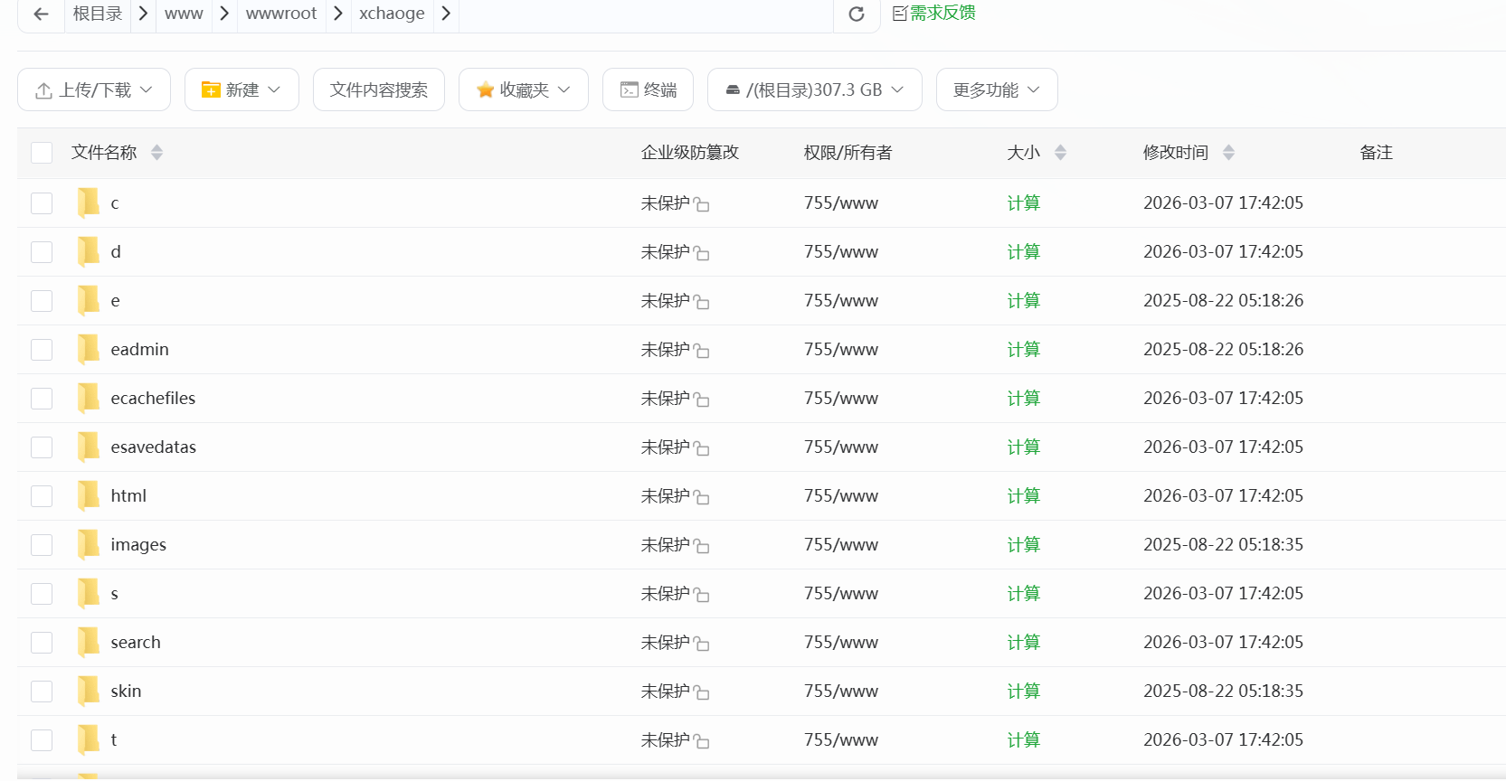Sort by modified time arrows
This screenshot has width=1506, height=781.
pyautogui.click(x=1227, y=153)
